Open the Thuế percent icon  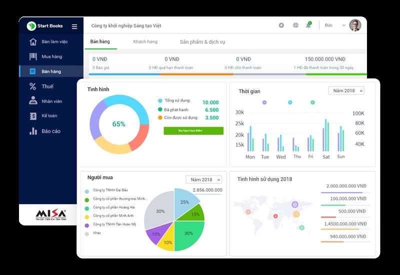(32, 86)
